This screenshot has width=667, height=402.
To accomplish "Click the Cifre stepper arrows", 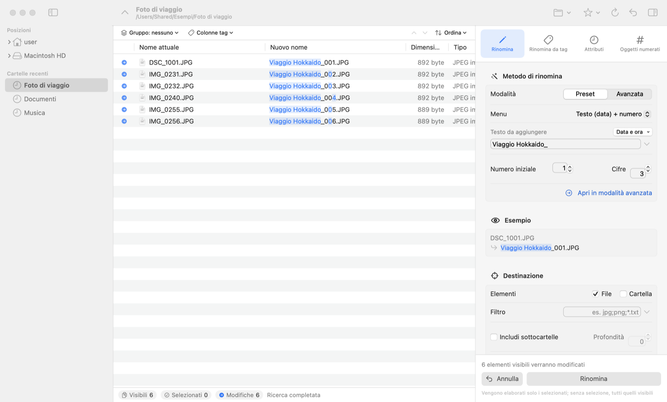I will coord(648,168).
